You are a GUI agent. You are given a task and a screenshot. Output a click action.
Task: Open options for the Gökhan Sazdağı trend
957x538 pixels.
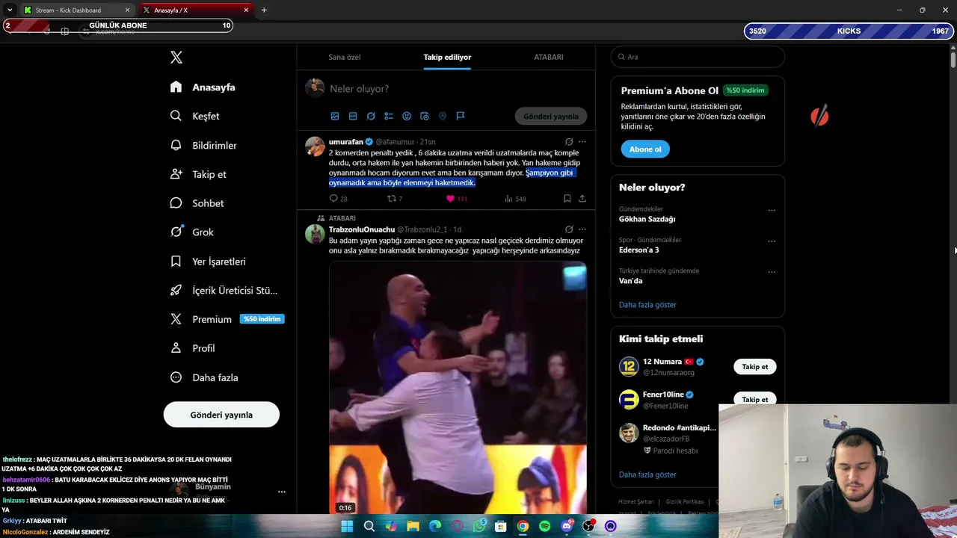coord(772,210)
